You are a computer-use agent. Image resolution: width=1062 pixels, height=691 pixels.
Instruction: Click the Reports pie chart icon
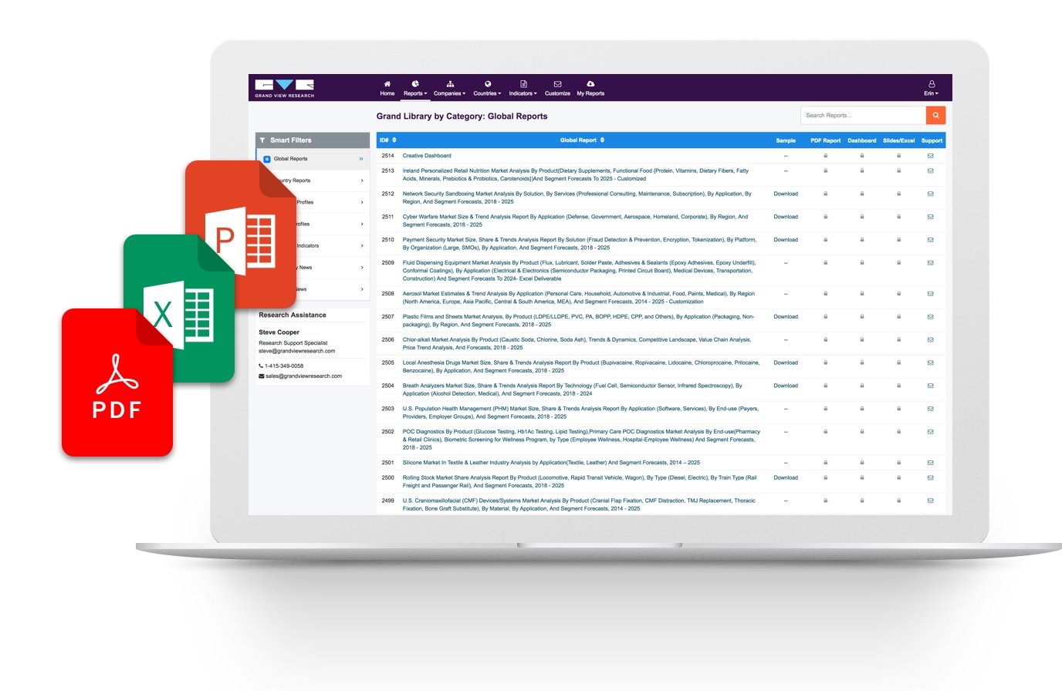[x=414, y=83]
